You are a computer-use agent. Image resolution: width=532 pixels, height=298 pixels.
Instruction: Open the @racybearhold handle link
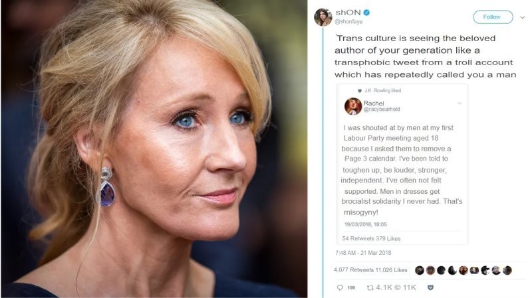(x=382, y=109)
